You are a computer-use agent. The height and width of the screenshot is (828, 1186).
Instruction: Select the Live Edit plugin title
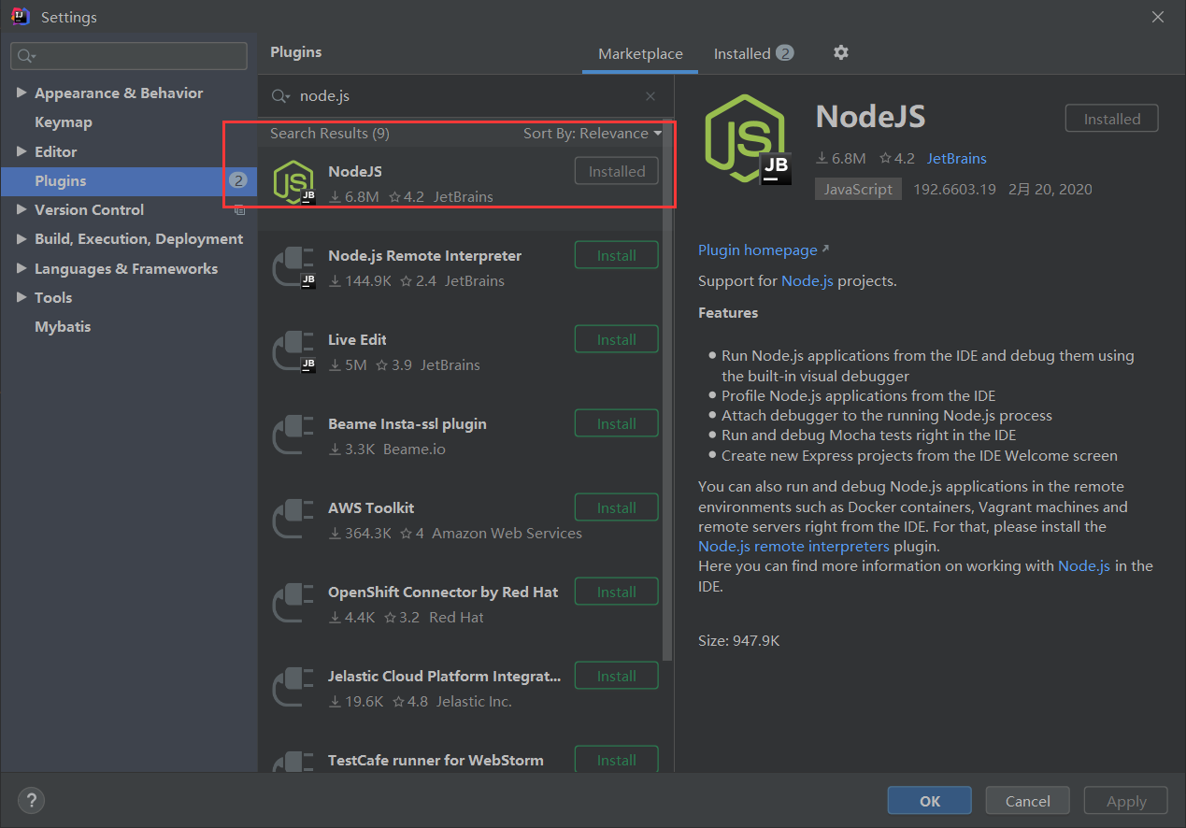click(357, 339)
